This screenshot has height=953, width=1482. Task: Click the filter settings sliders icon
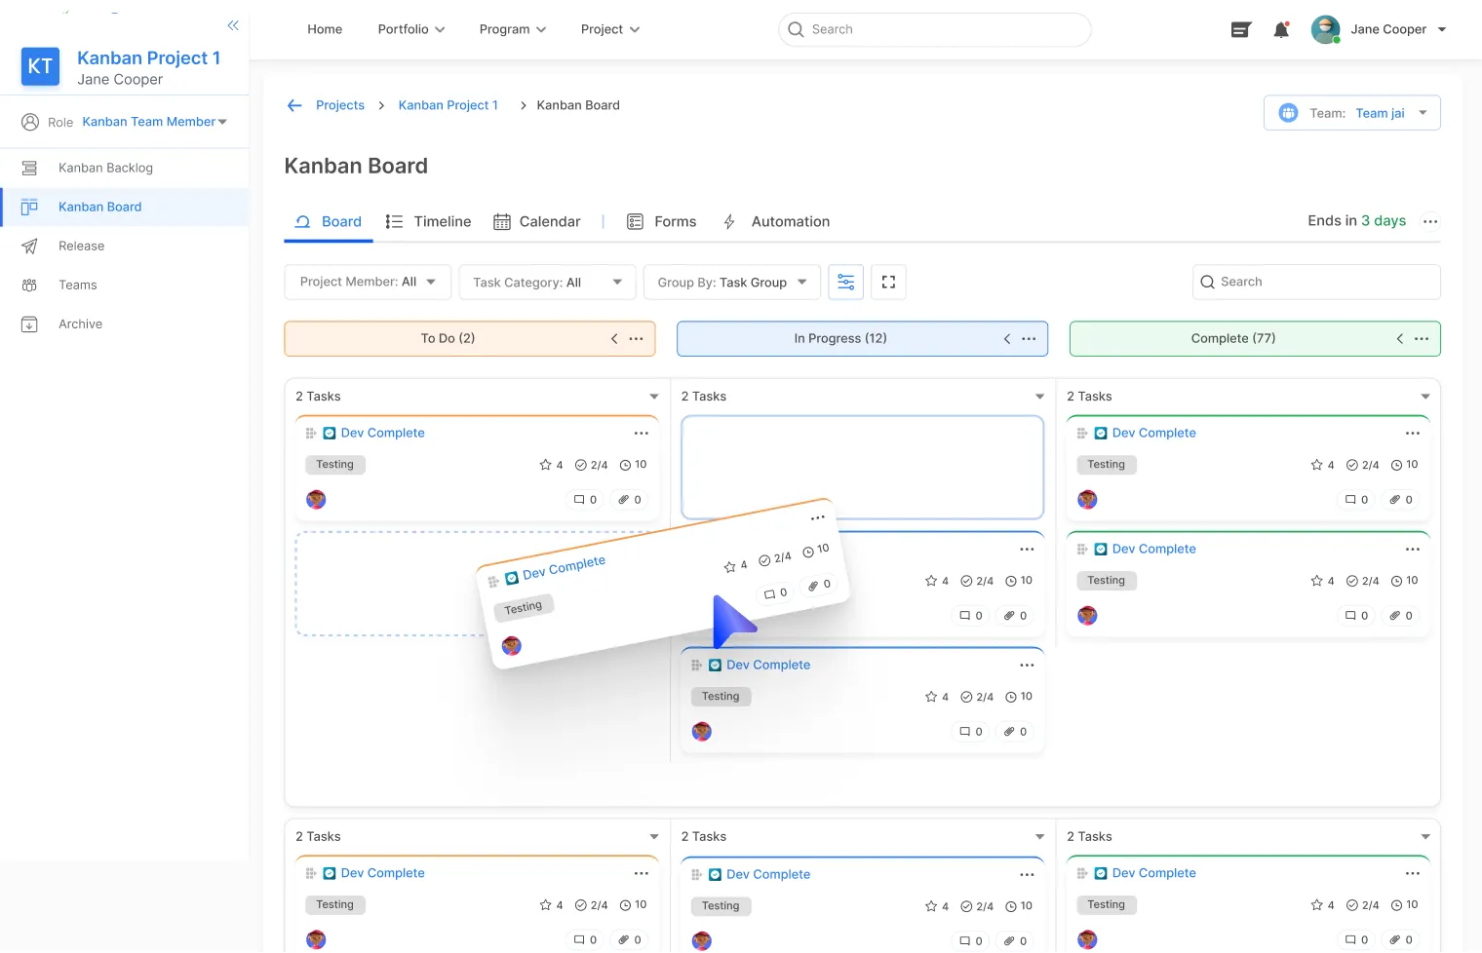(x=845, y=283)
